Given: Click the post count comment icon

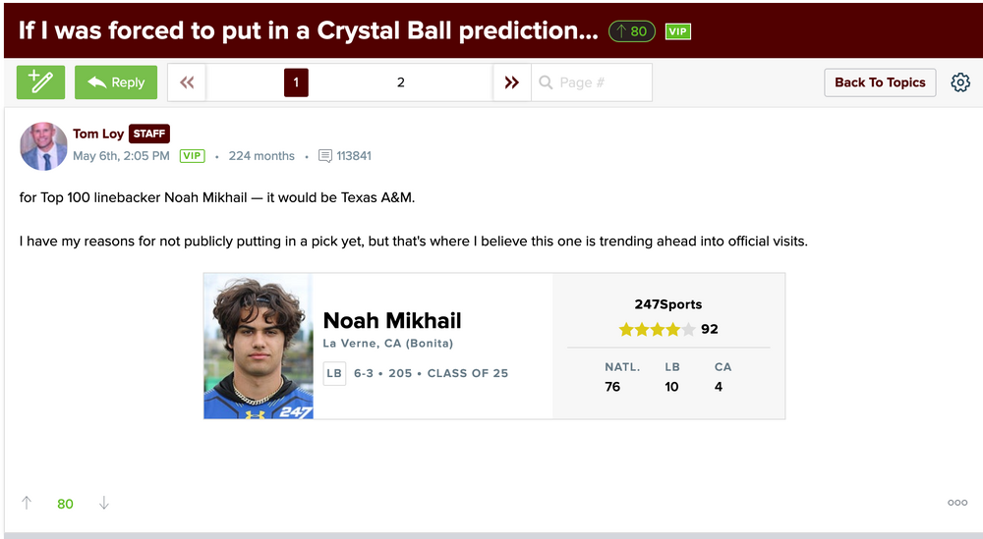Looking at the screenshot, I should (325, 156).
